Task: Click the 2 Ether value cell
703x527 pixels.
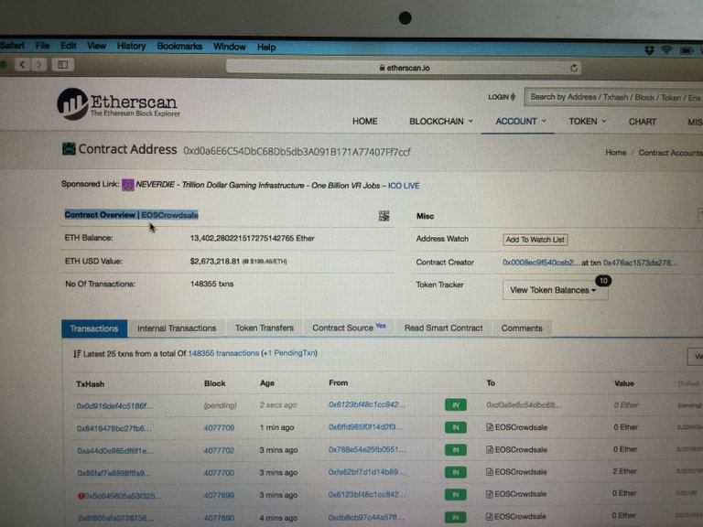Action: pyautogui.click(x=624, y=471)
